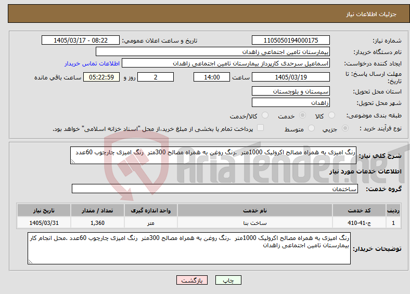410x294 pixels.
Task: Click the چاپ (print) button
Action: 228,280
